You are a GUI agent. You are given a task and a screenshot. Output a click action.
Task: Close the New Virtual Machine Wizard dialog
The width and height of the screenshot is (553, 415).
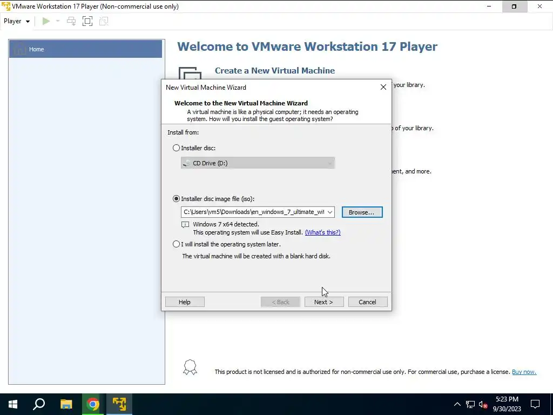tap(383, 87)
